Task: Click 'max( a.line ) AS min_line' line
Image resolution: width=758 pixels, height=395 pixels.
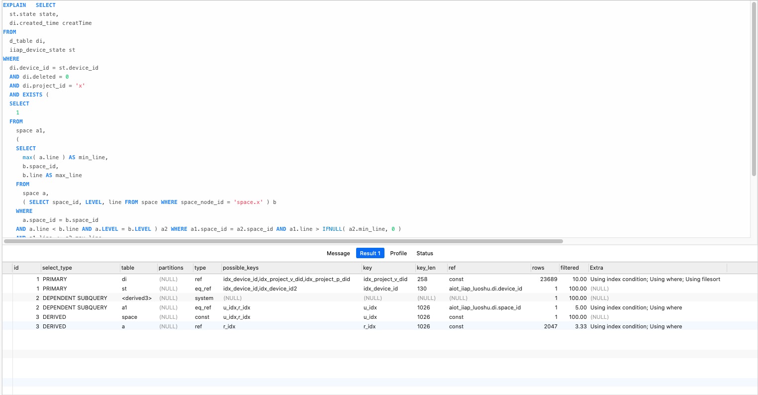Action: [x=65, y=157]
